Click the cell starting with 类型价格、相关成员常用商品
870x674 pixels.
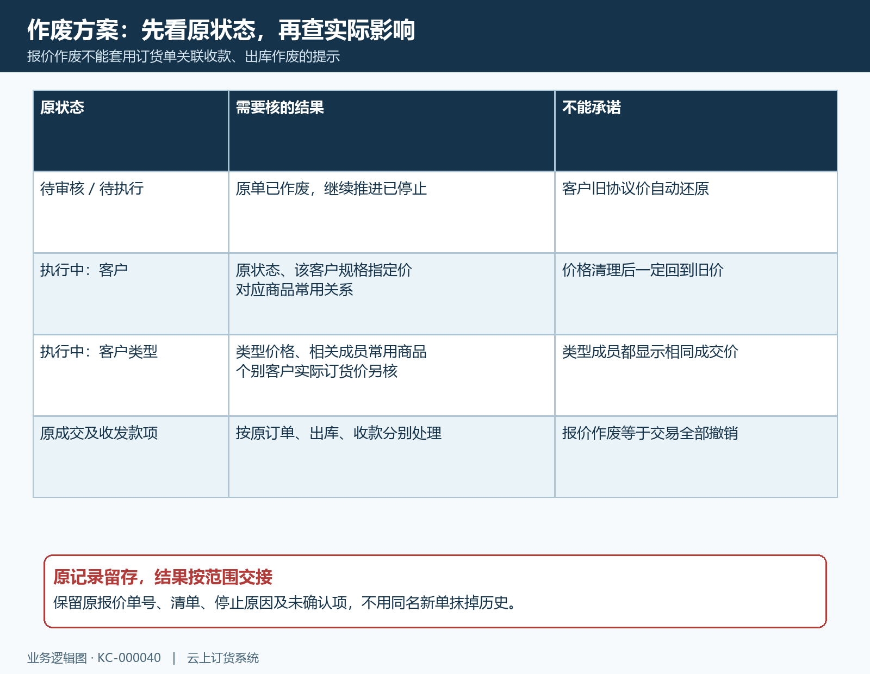(x=391, y=376)
